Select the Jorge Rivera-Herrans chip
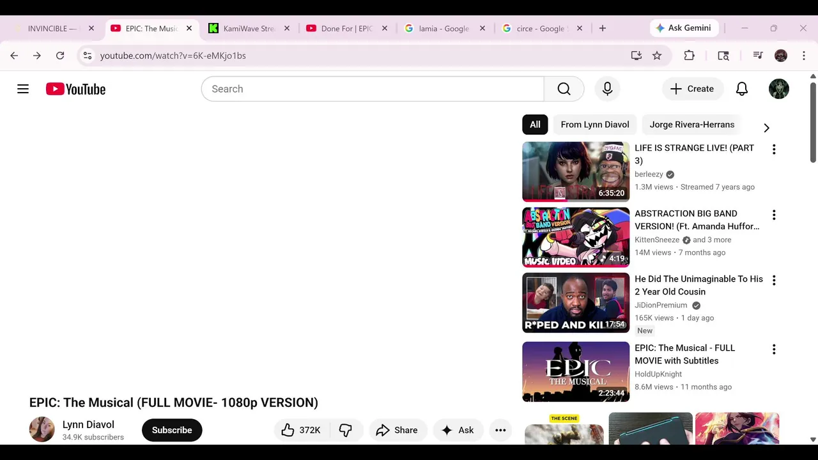Image resolution: width=818 pixels, height=460 pixels. tap(692, 125)
